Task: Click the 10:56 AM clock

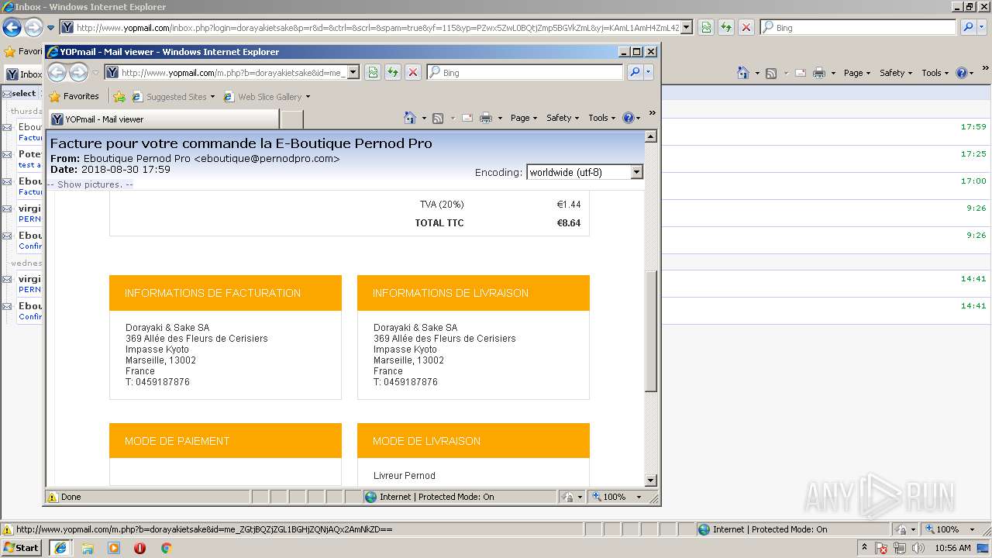Action: pos(952,548)
